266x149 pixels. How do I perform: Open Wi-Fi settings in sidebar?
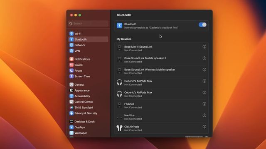pos(88,34)
